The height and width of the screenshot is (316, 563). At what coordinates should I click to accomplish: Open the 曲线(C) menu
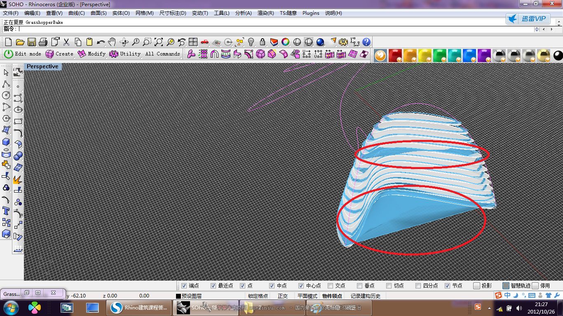77,13
